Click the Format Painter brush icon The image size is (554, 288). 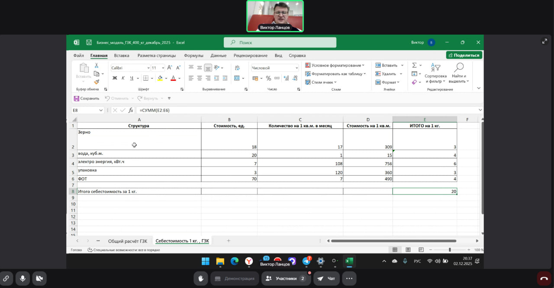coord(97,82)
